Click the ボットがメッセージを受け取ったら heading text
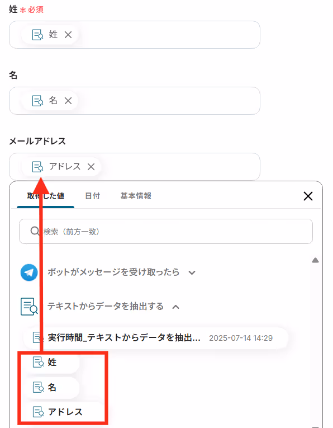The height and width of the screenshot is (428, 333). click(113, 272)
